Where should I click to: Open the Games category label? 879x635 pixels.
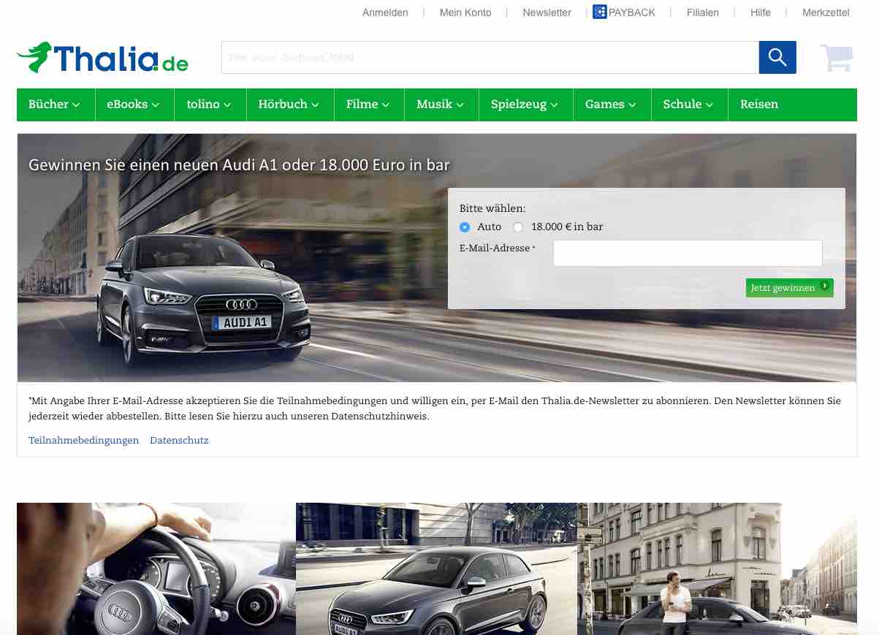pos(605,104)
